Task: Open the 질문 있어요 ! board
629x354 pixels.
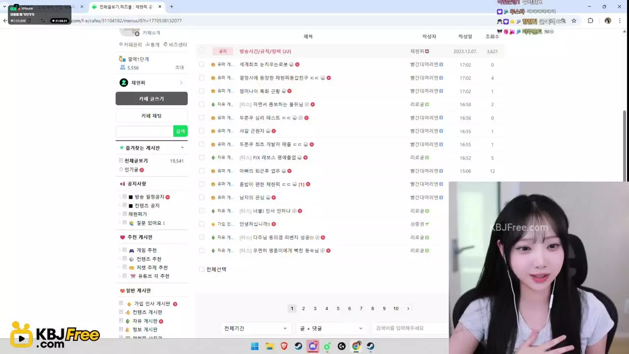Action: [150, 223]
